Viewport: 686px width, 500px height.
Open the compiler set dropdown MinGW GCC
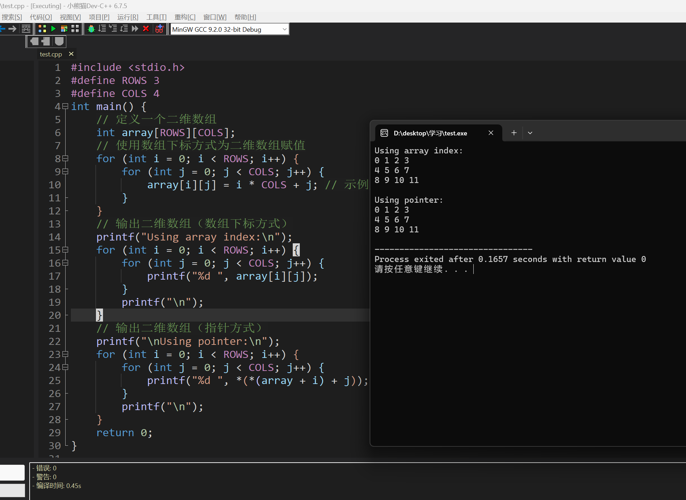(x=230, y=29)
